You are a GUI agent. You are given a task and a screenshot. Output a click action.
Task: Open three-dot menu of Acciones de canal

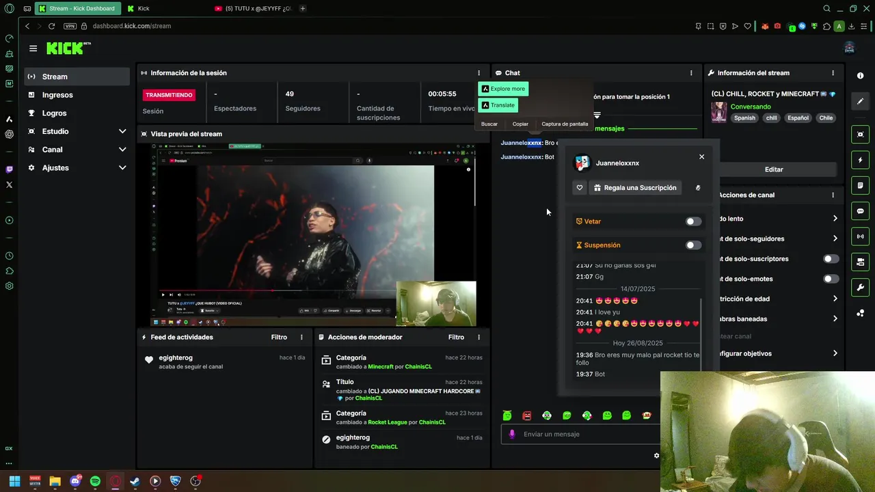833,195
